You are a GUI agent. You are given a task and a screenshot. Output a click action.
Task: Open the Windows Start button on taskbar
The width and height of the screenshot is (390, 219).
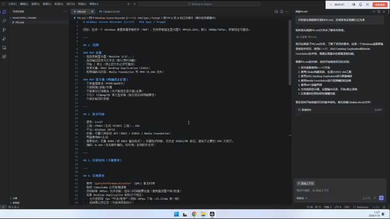pos(177,214)
